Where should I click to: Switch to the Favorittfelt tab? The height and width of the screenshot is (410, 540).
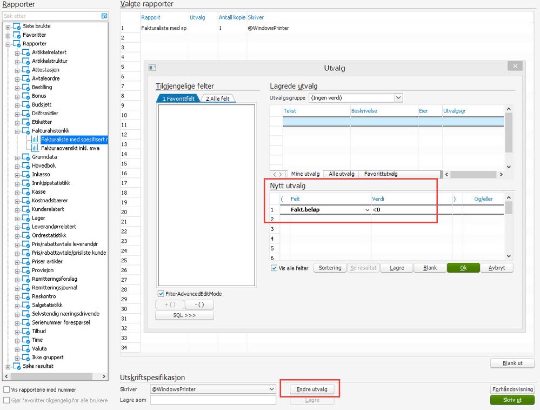point(178,98)
